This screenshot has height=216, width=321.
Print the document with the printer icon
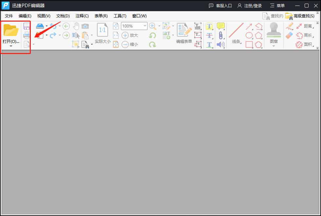[x=27, y=35]
